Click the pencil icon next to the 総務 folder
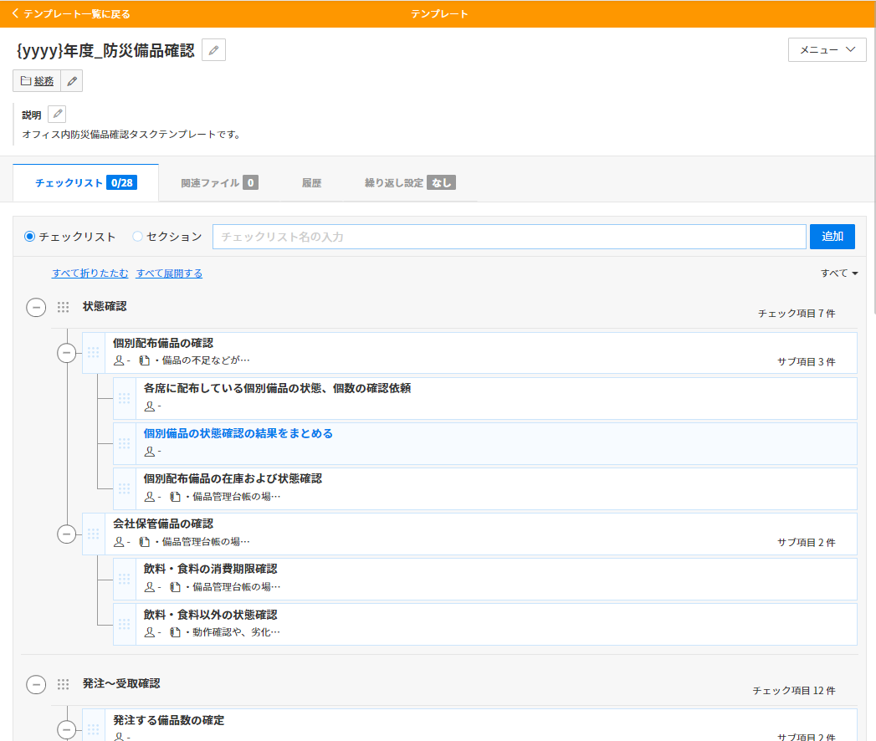 [x=72, y=81]
